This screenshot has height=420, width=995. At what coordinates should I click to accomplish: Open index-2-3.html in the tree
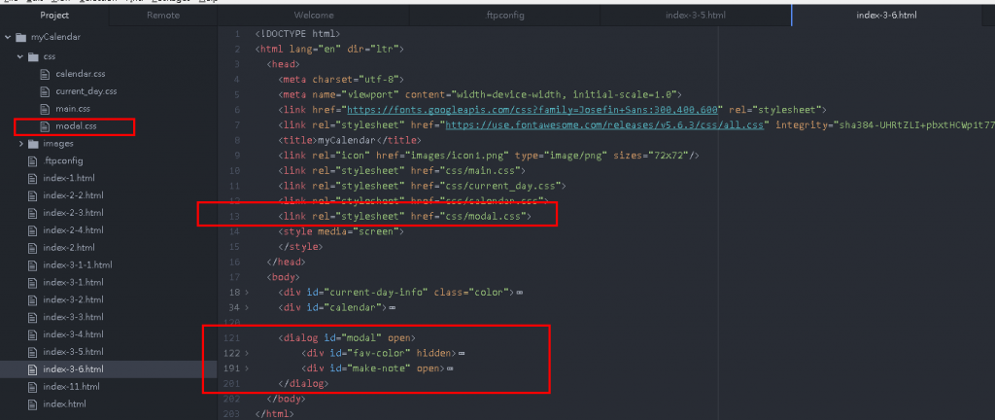pyautogui.click(x=73, y=213)
